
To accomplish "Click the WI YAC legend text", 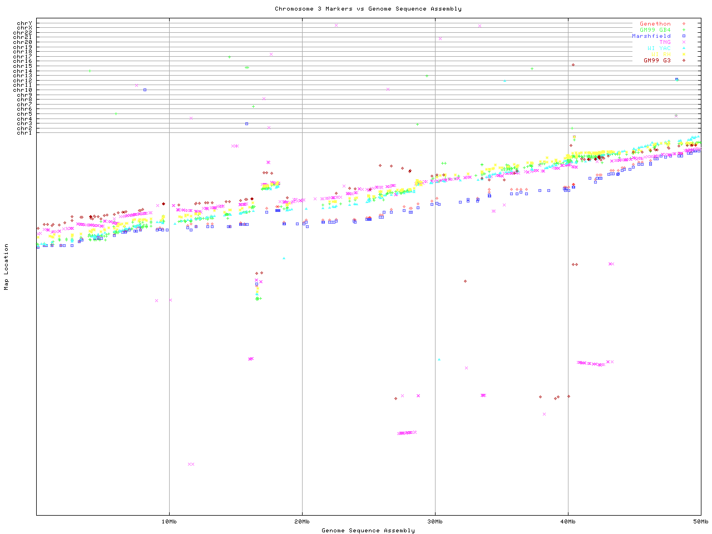I will [659, 48].
